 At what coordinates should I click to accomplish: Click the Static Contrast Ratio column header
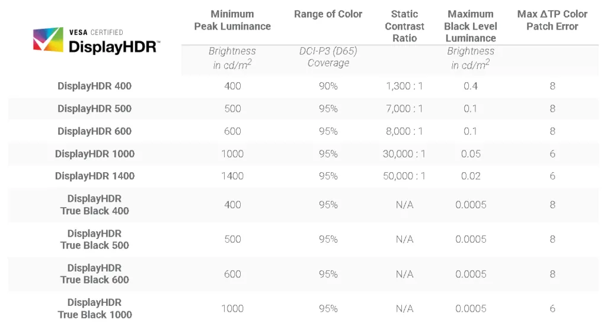[404, 26]
